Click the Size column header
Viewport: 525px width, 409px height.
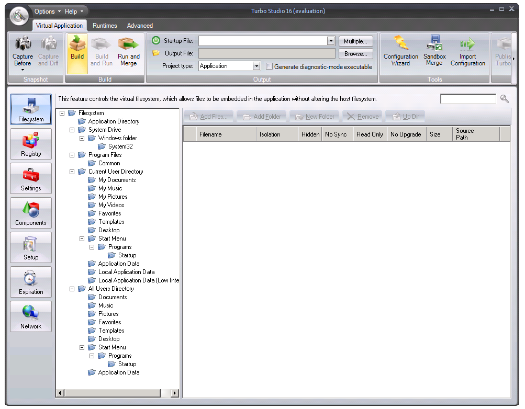439,134
